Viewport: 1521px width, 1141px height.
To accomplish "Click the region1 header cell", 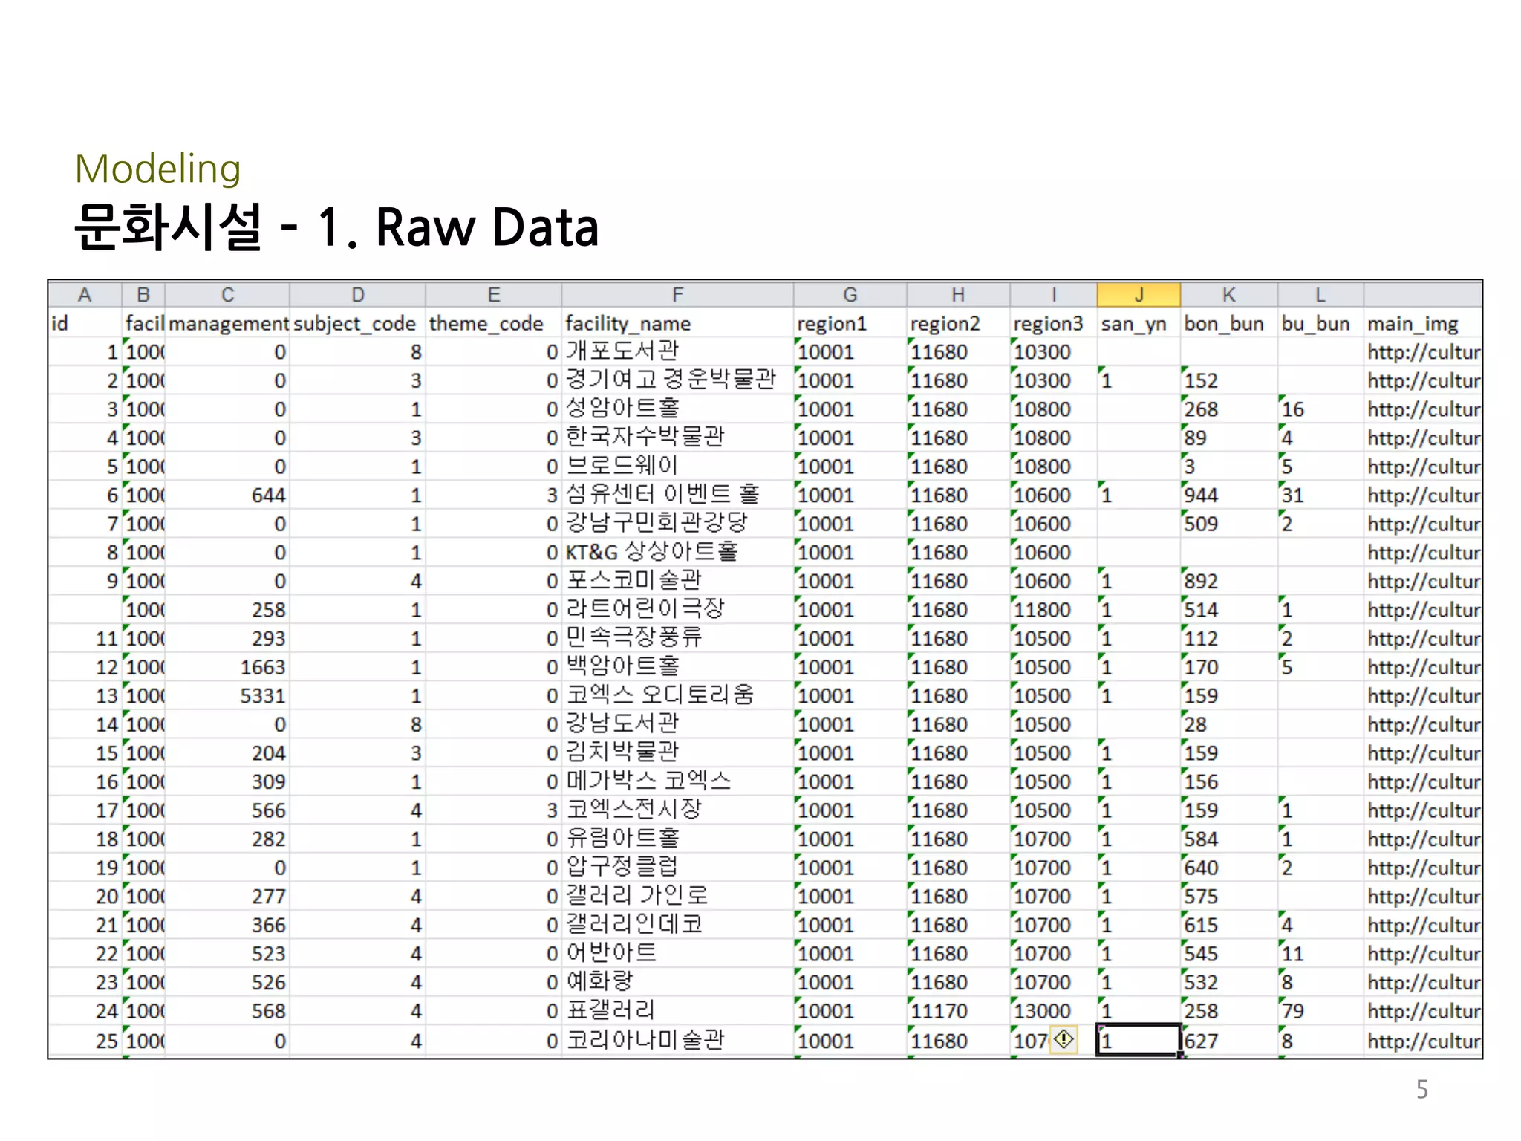I will (832, 324).
